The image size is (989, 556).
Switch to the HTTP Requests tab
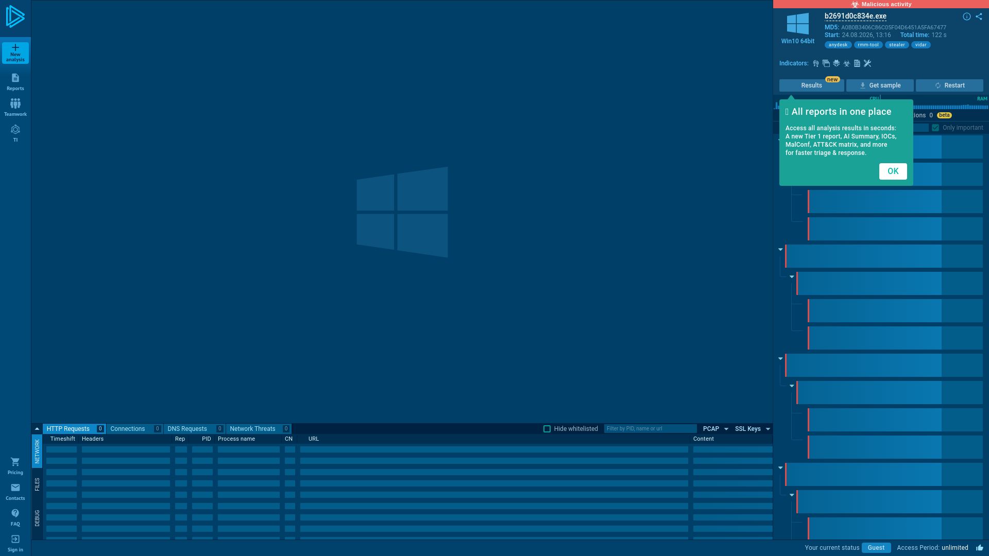pyautogui.click(x=74, y=429)
